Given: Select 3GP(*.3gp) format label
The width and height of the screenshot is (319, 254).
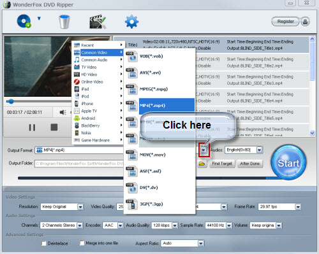Looking at the screenshot, I should [x=151, y=204].
